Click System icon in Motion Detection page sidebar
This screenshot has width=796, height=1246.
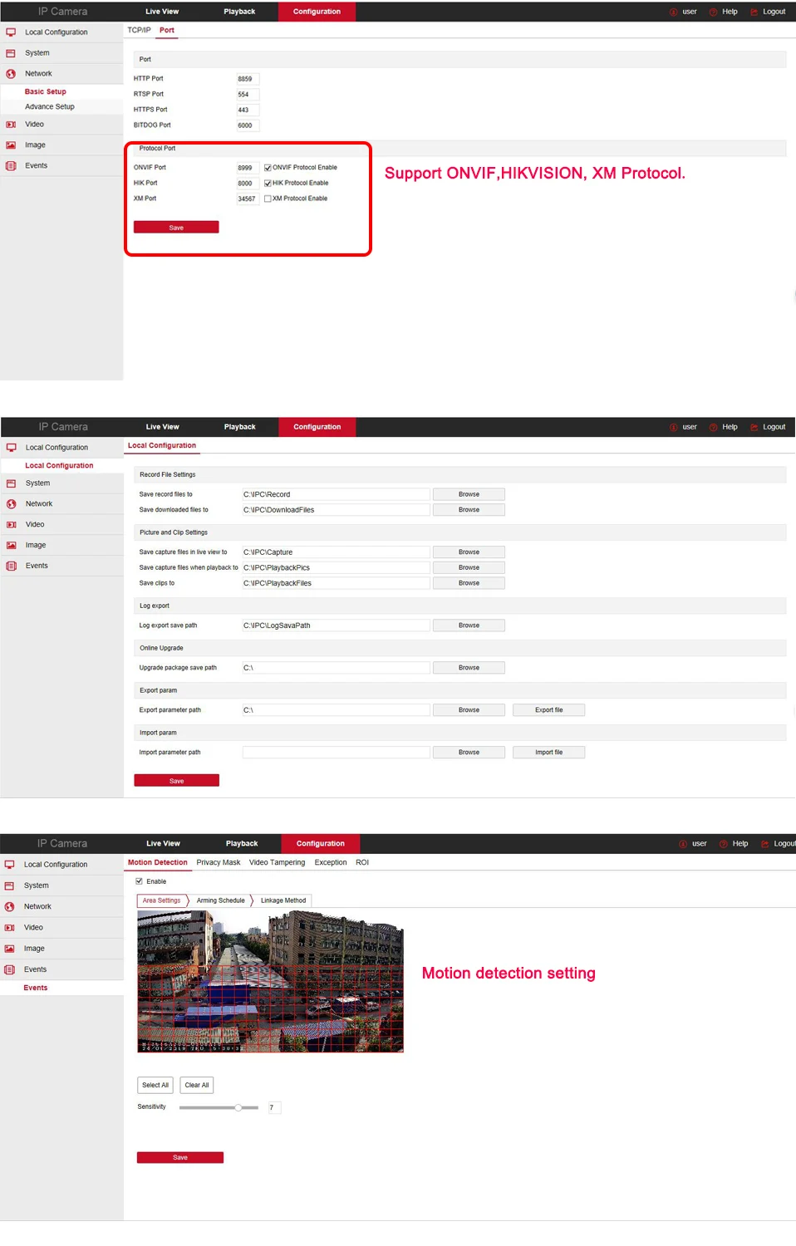coord(9,886)
